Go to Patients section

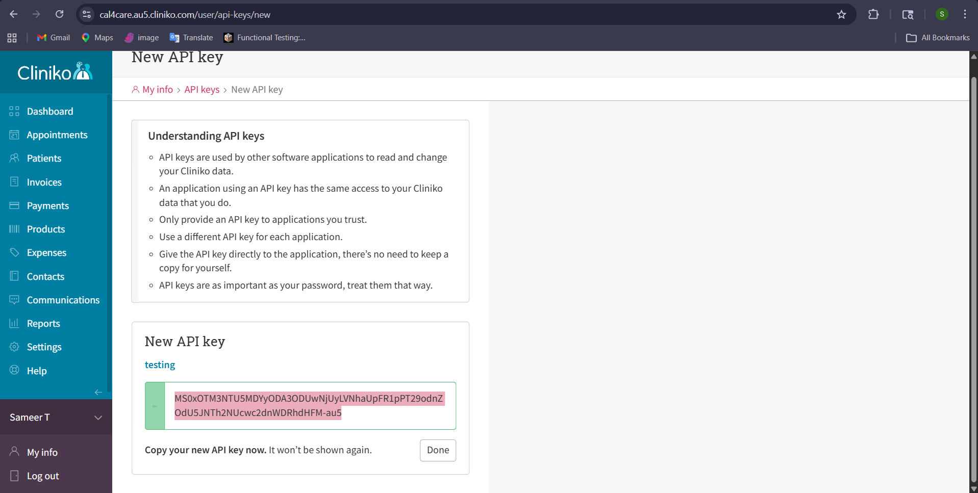pyautogui.click(x=44, y=158)
